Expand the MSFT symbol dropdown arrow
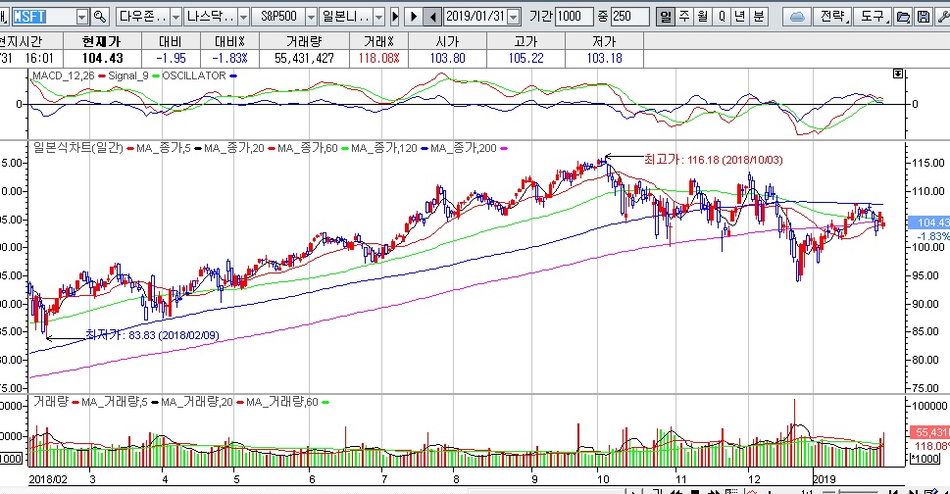This screenshot has width=950, height=494. coord(80,17)
